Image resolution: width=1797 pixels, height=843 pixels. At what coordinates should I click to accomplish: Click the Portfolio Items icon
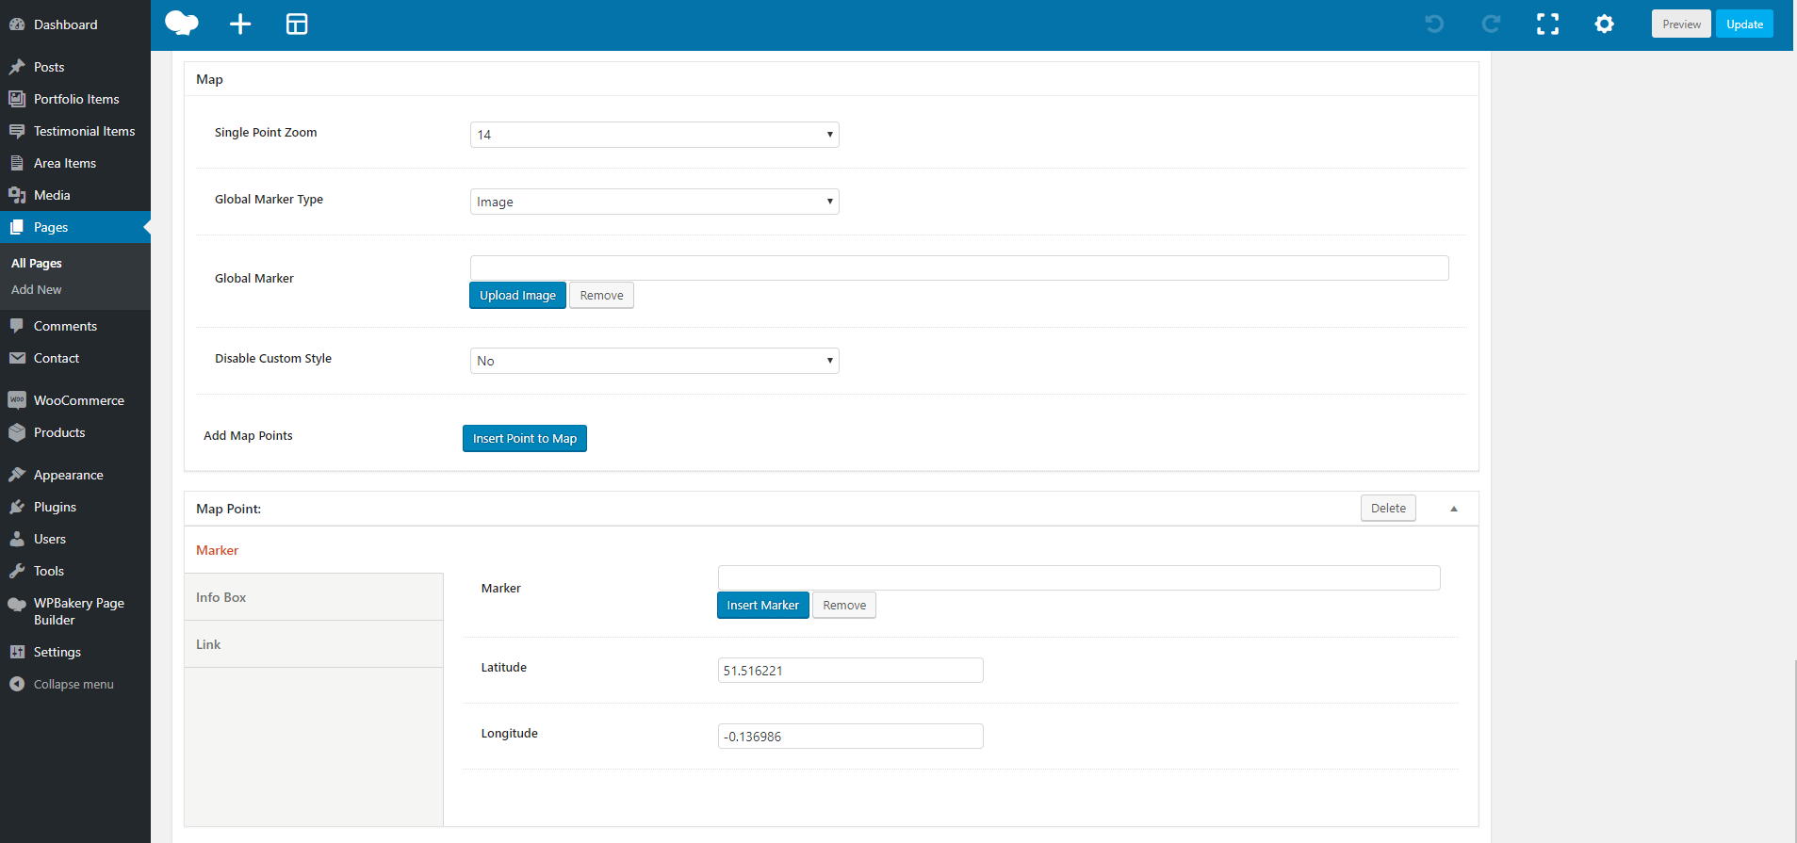(17, 99)
